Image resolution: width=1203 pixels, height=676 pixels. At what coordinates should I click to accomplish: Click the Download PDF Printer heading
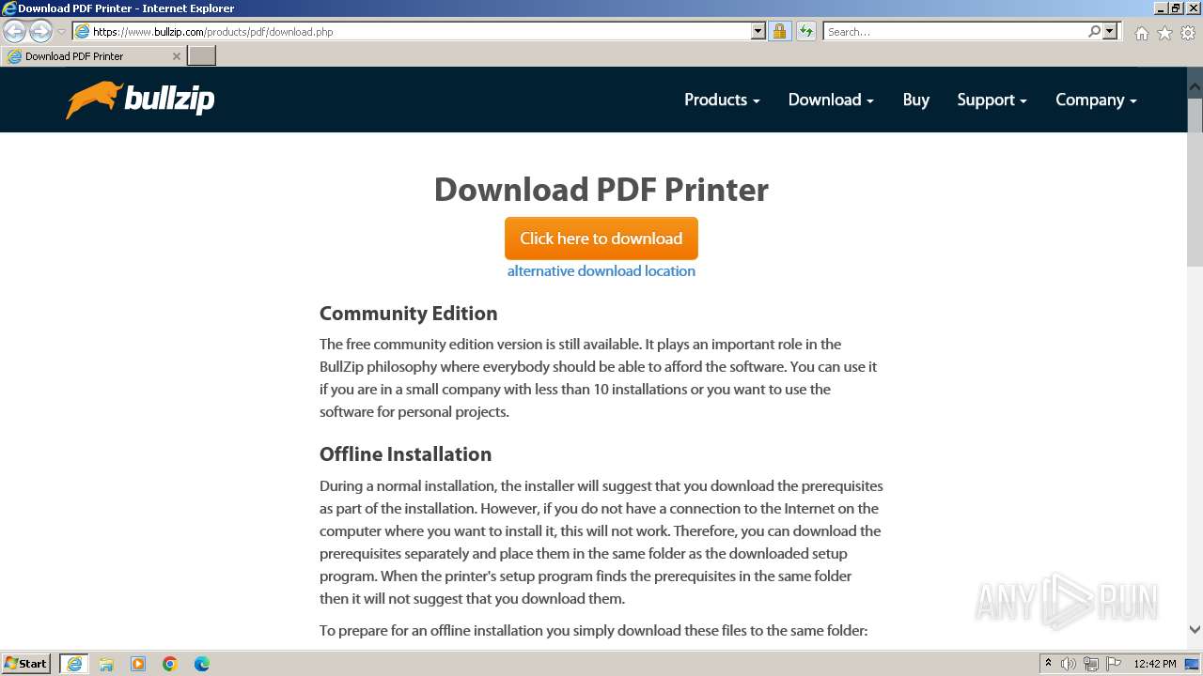[601, 190]
